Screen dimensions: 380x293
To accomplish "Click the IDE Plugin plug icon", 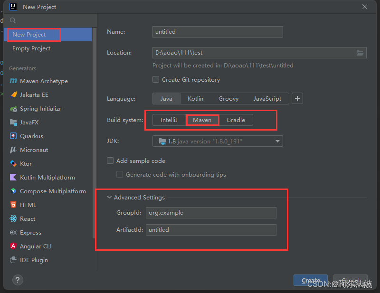I will pos(13,260).
